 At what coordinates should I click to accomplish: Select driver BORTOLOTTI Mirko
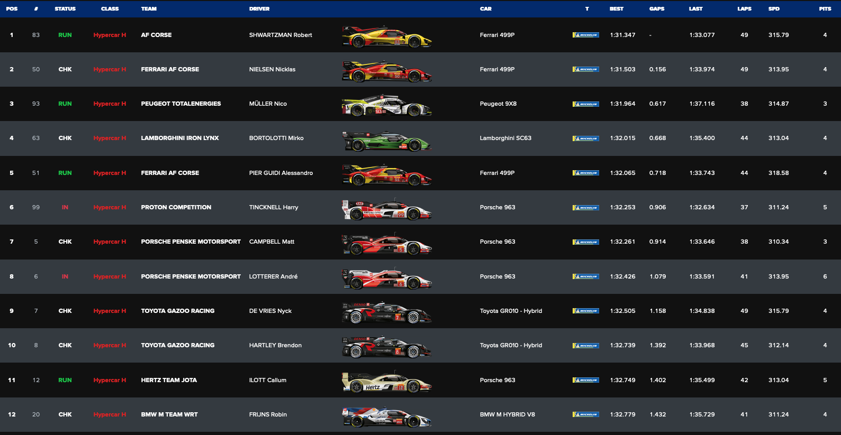276,138
